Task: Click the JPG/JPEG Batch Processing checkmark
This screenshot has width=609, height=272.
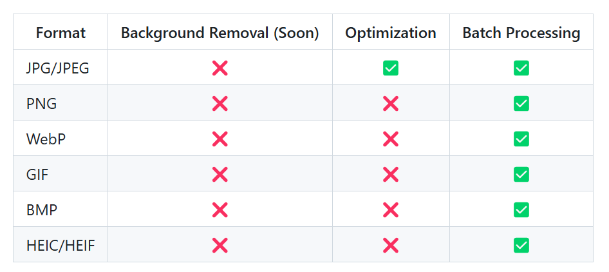Action: [x=521, y=68]
